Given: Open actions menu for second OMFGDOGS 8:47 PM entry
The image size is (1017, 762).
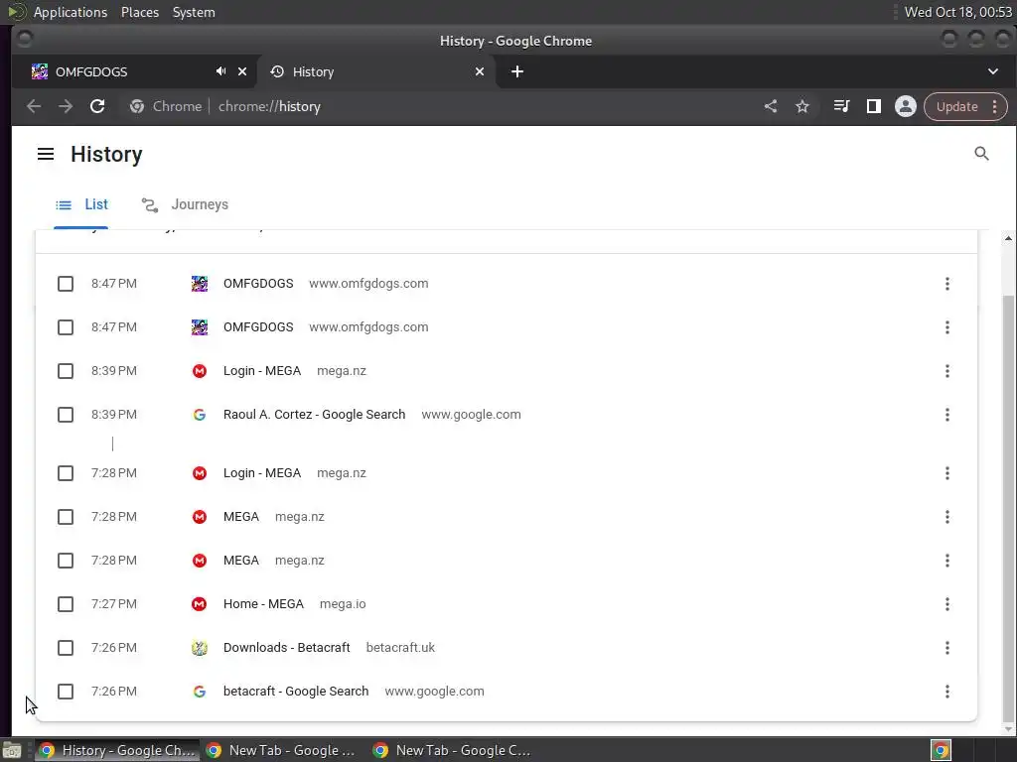Looking at the screenshot, I should point(946,327).
